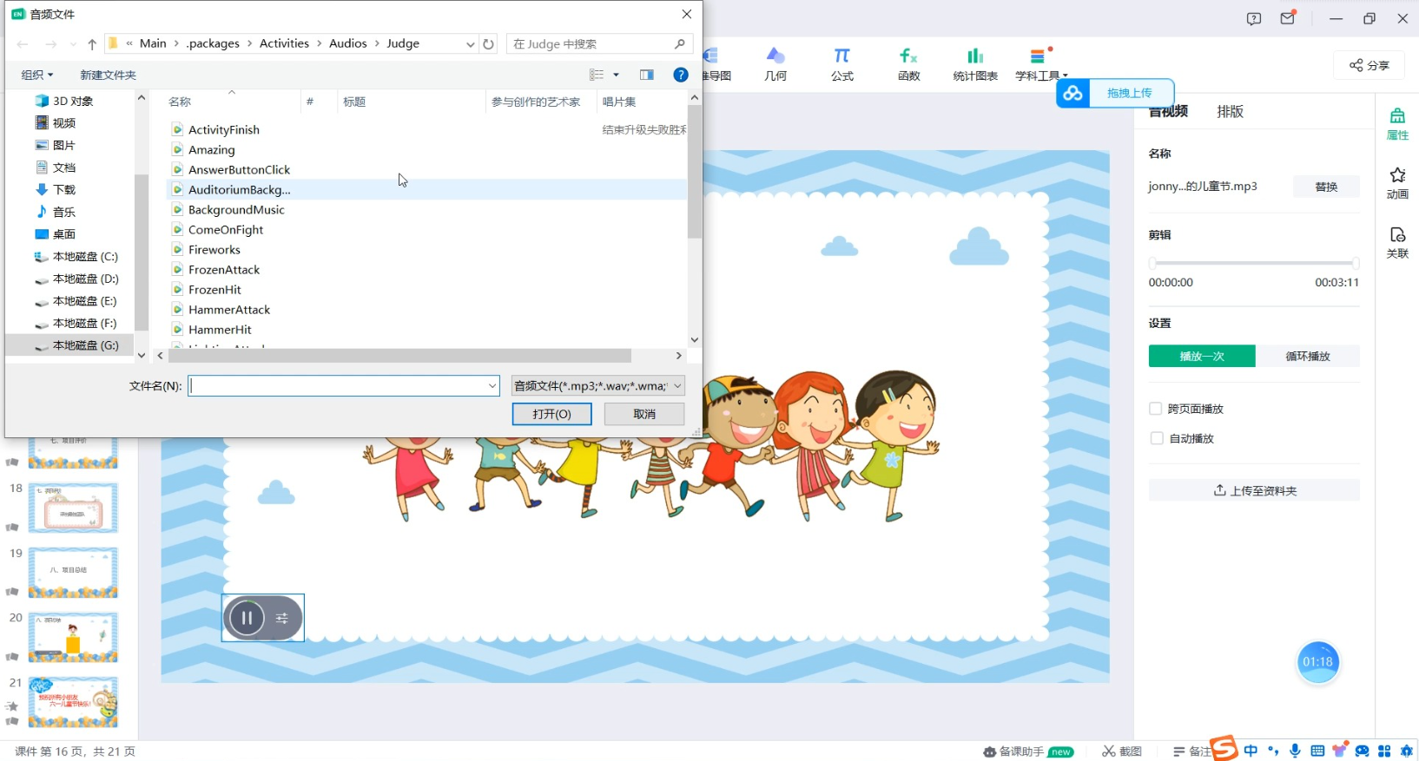Click the audio trim slider track
The height and width of the screenshot is (761, 1419).
(1254, 262)
